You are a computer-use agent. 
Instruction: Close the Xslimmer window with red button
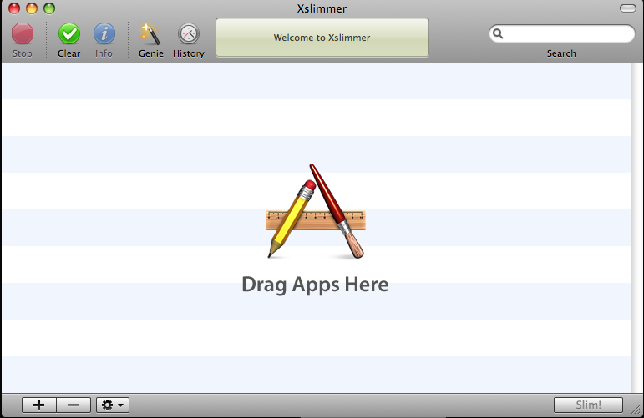(14, 8)
